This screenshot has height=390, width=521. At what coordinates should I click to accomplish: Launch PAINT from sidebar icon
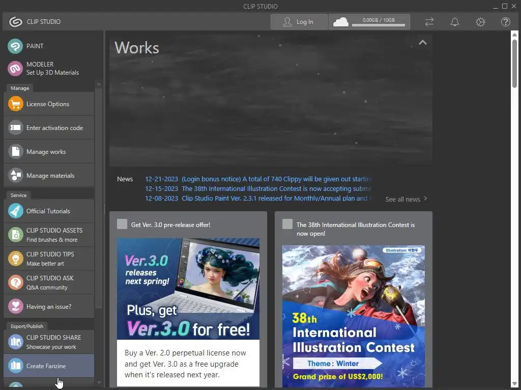pos(15,46)
